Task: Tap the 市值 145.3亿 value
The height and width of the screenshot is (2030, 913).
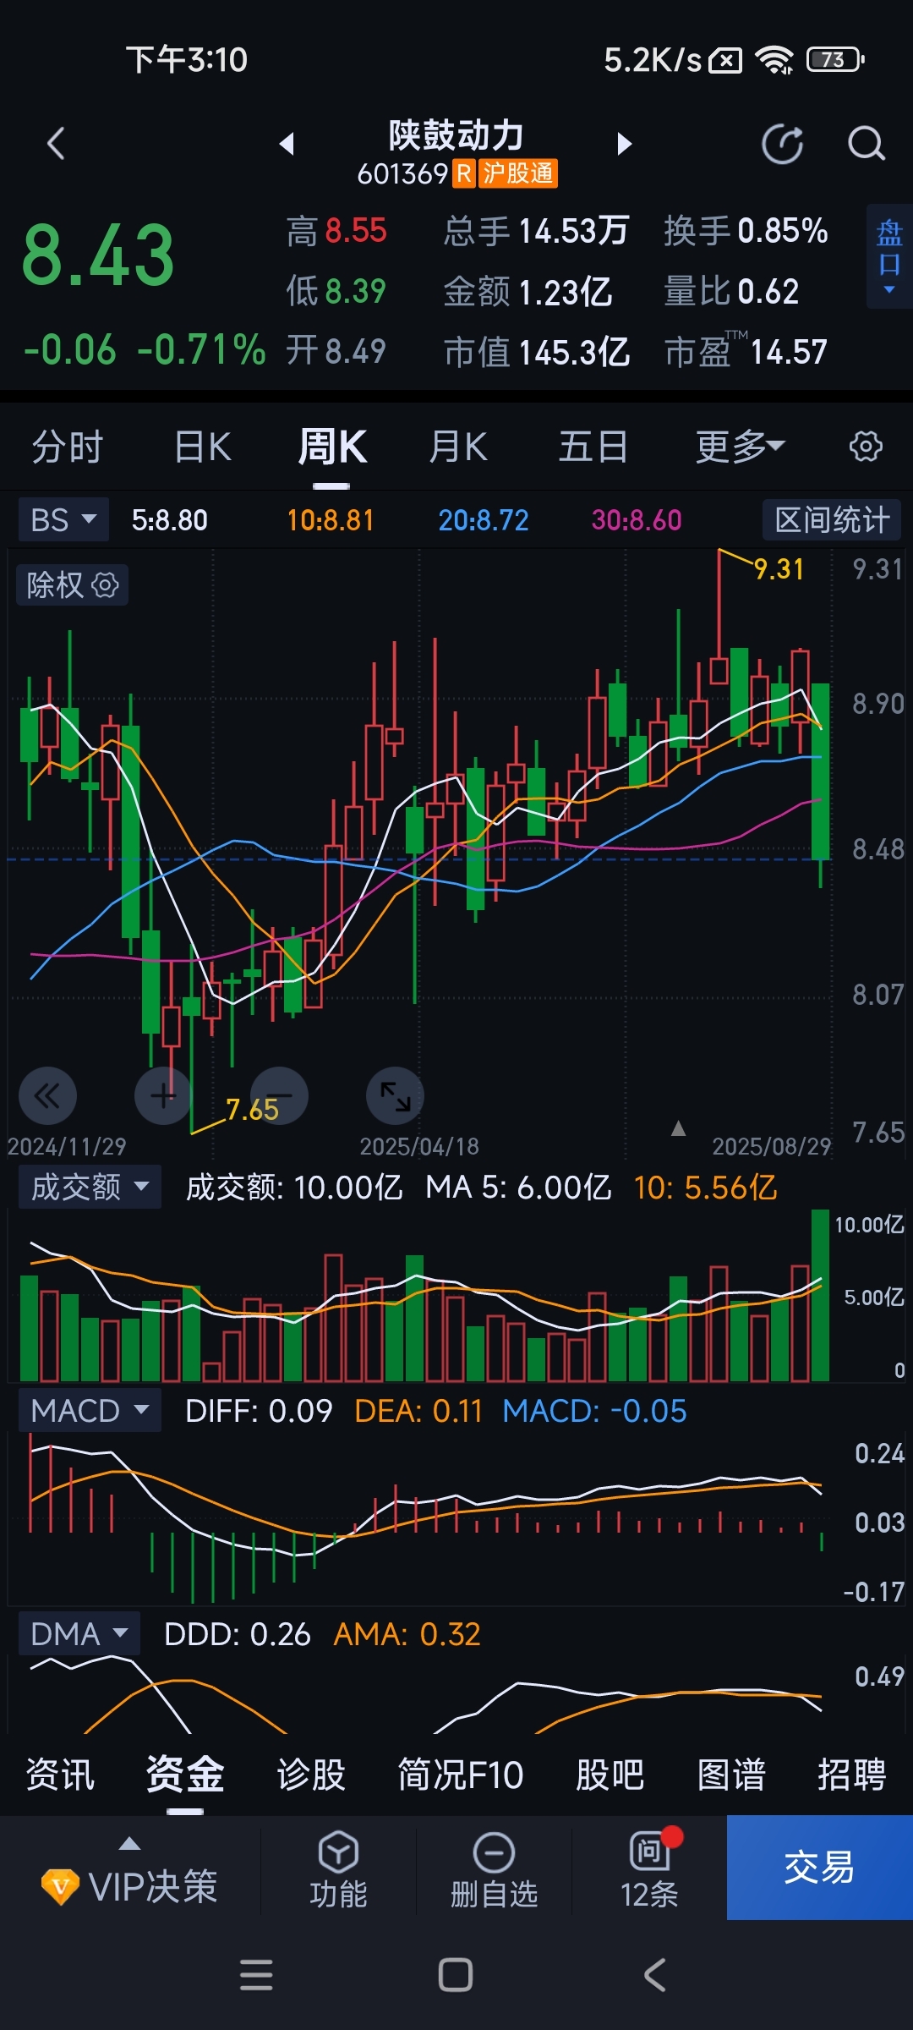Action: tap(537, 352)
